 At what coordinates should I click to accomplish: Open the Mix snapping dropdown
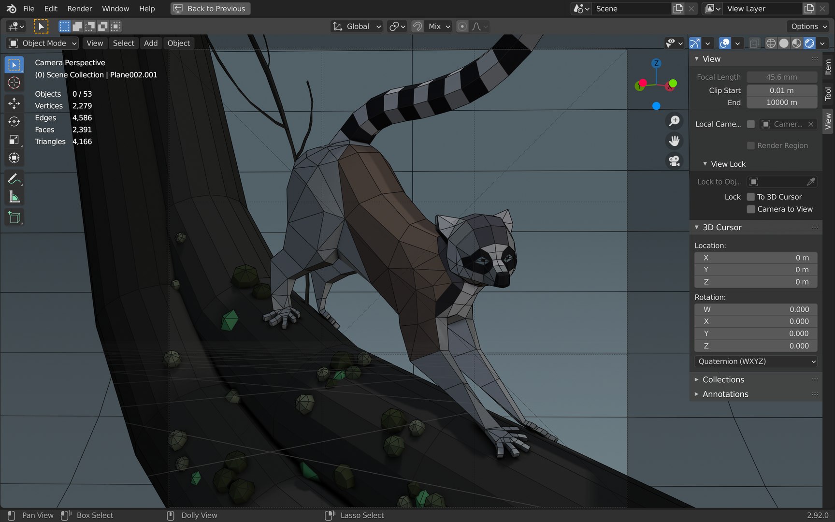coord(439,26)
